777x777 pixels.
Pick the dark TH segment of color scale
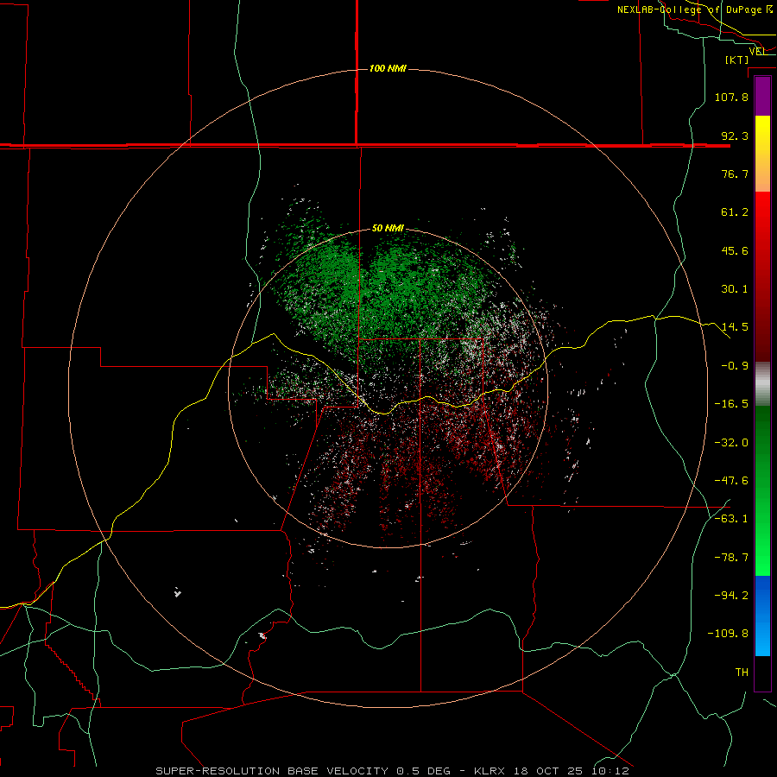[762, 673]
